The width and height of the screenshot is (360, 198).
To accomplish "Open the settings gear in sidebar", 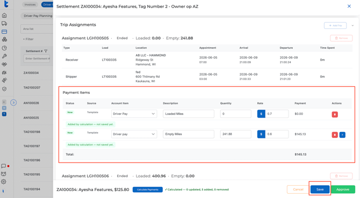I will click(4, 182).
